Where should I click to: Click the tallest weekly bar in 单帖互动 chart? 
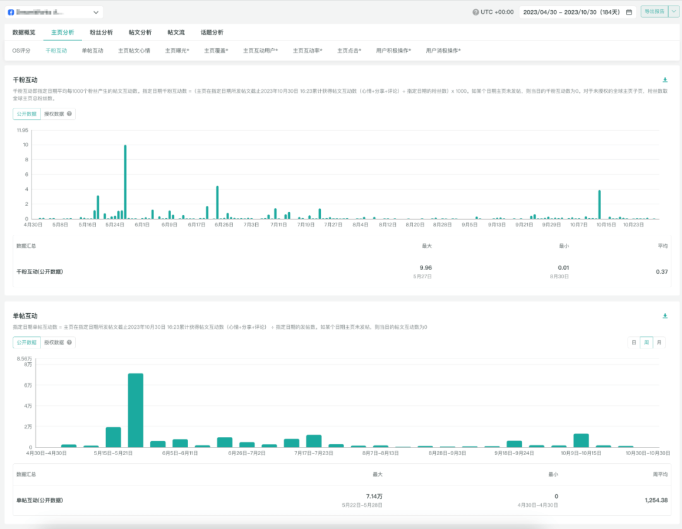136,410
